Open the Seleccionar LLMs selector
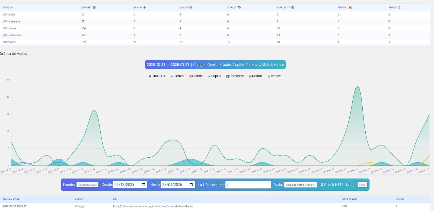 tap(87, 185)
